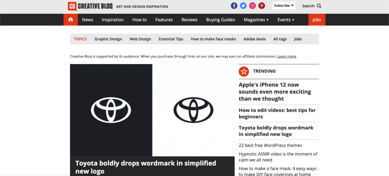Open the News section
Viewport: 389px width, 176px height.
88,20
